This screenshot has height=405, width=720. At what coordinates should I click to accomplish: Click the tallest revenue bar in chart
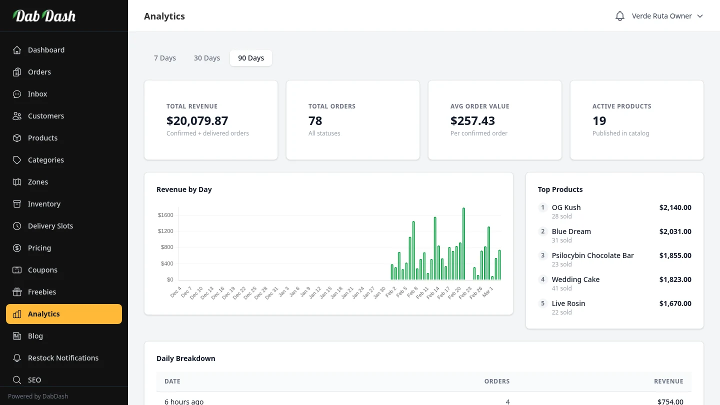(463, 244)
